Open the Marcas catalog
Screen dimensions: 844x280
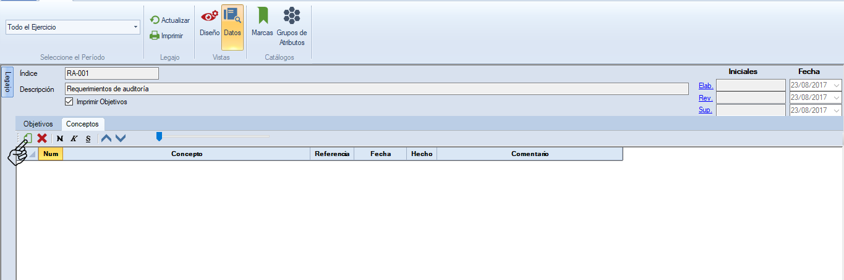click(262, 23)
